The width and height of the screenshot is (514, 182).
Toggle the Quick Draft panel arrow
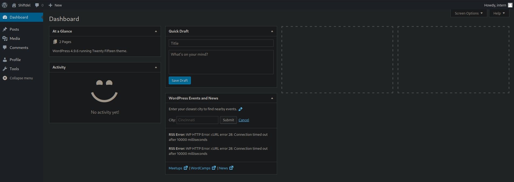[272, 31]
